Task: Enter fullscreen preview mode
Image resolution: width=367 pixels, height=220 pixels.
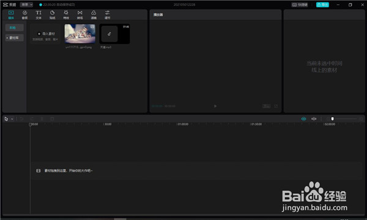Action: [276, 106]
